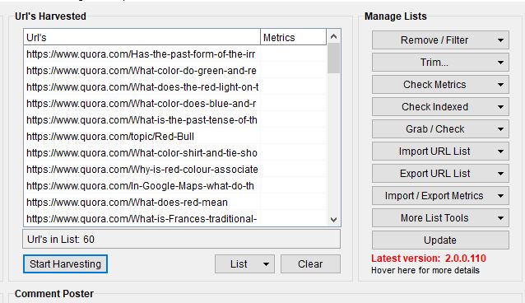Click the Url's in List: 60 status field
Screen dimensions: 525x303
(182, 239)
